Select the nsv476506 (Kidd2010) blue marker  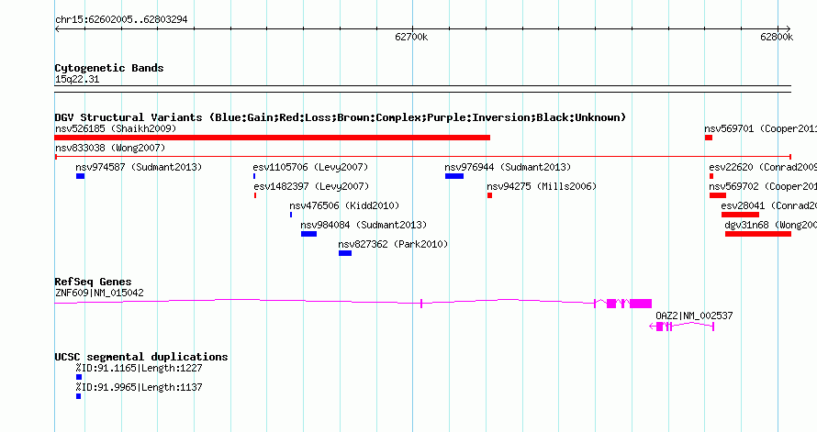tap(291, 215)
